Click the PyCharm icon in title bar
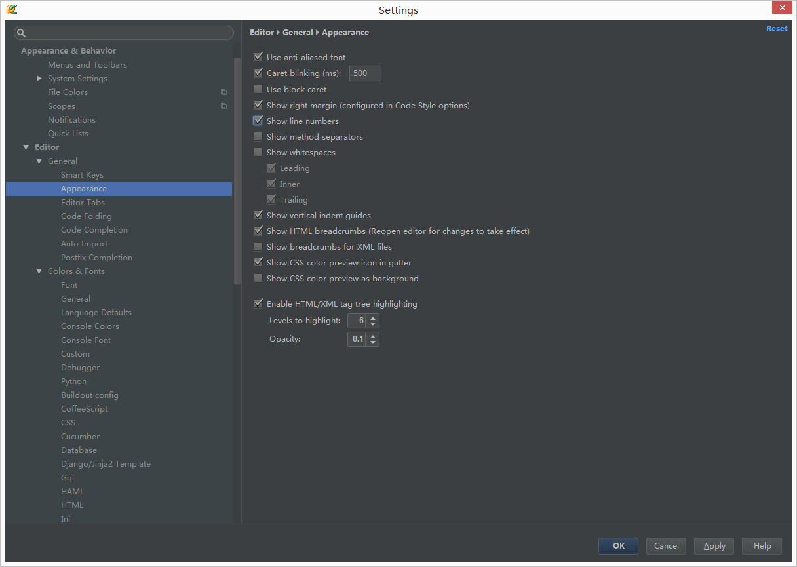 [12, 10]
